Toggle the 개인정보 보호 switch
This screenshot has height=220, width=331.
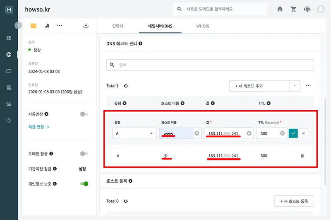pos(84,184)
